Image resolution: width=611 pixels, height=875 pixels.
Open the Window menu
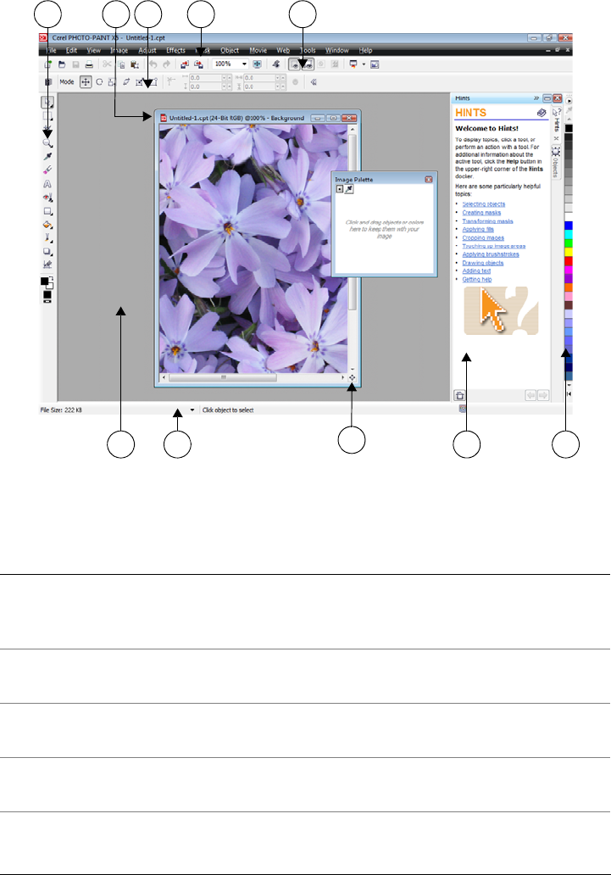337,50
